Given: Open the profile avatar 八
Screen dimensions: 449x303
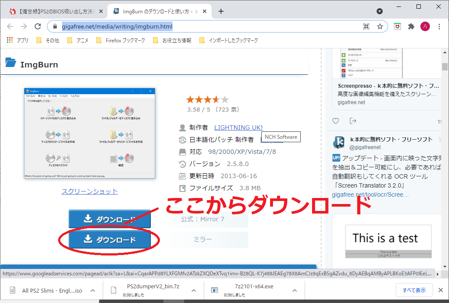Looking at the screenshot, I should (x=425, y=26).
